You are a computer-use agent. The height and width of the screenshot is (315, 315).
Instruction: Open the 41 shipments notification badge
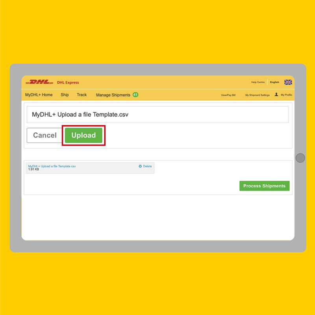pos(135,94)
